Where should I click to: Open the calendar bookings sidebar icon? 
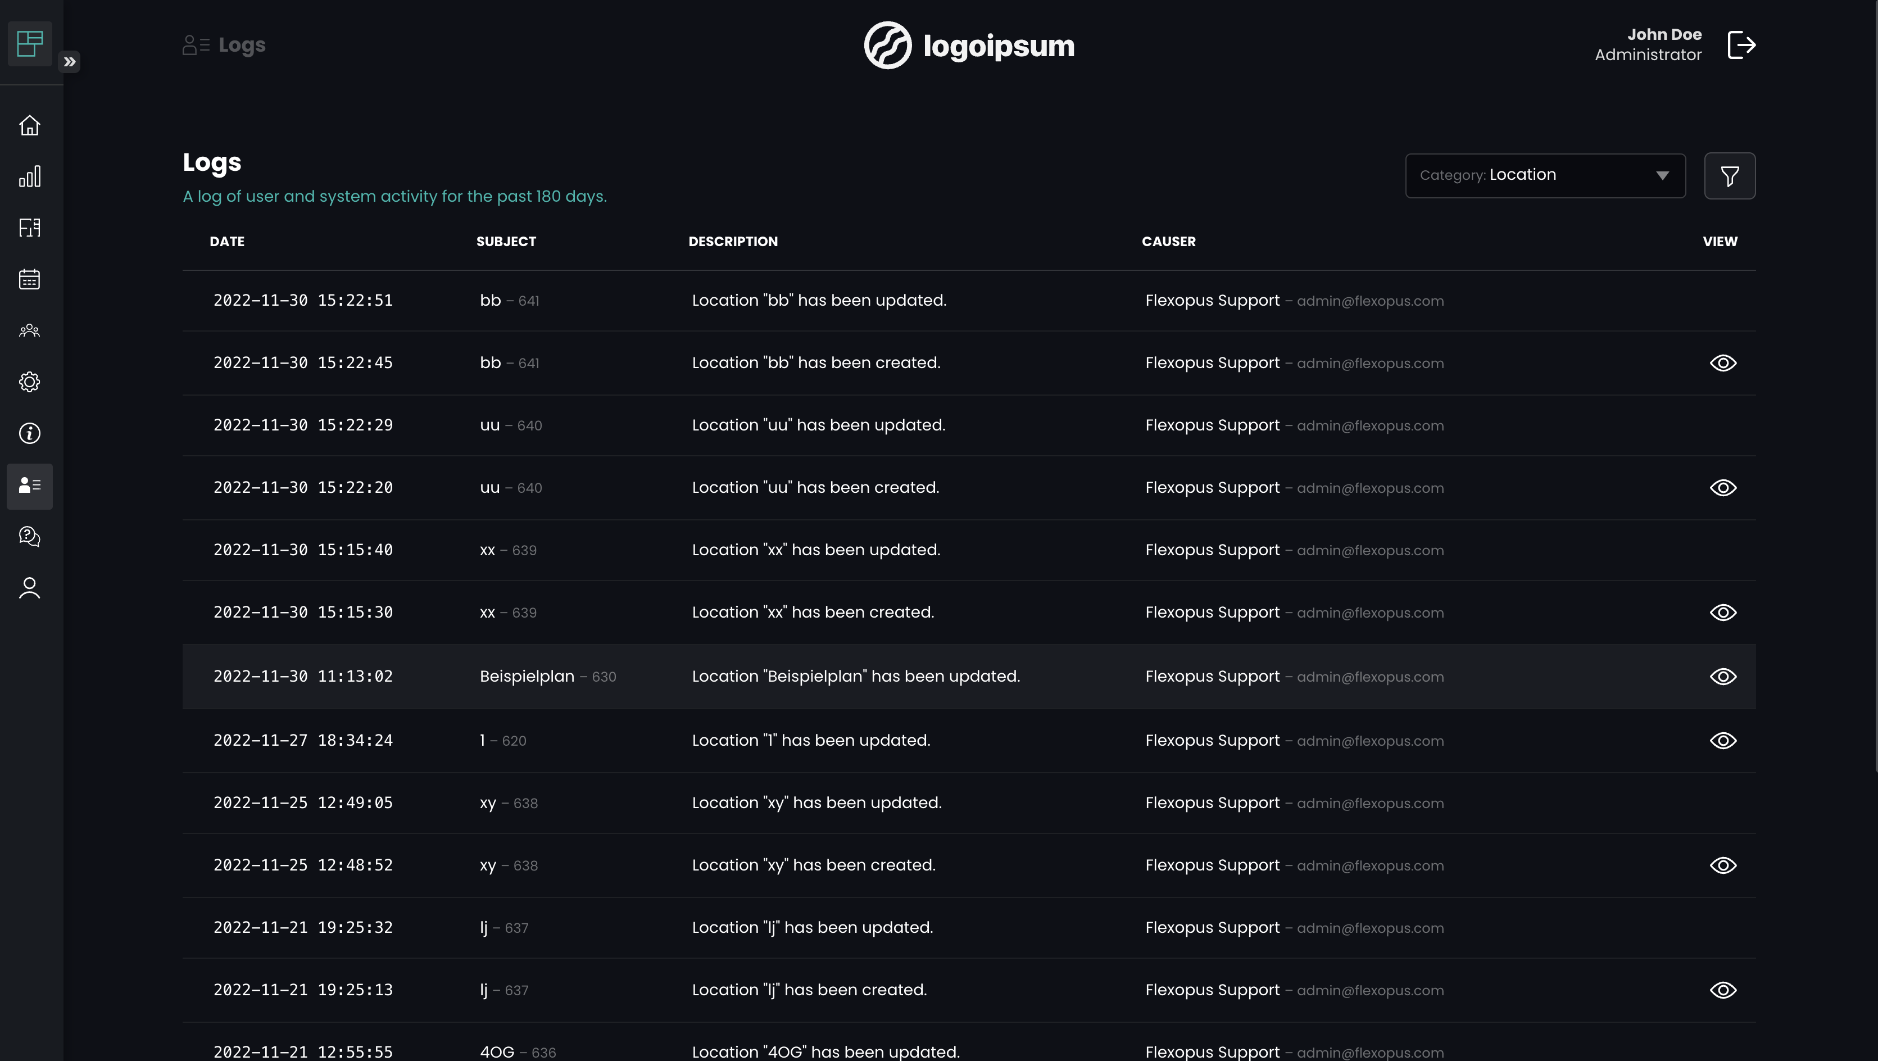29,279
